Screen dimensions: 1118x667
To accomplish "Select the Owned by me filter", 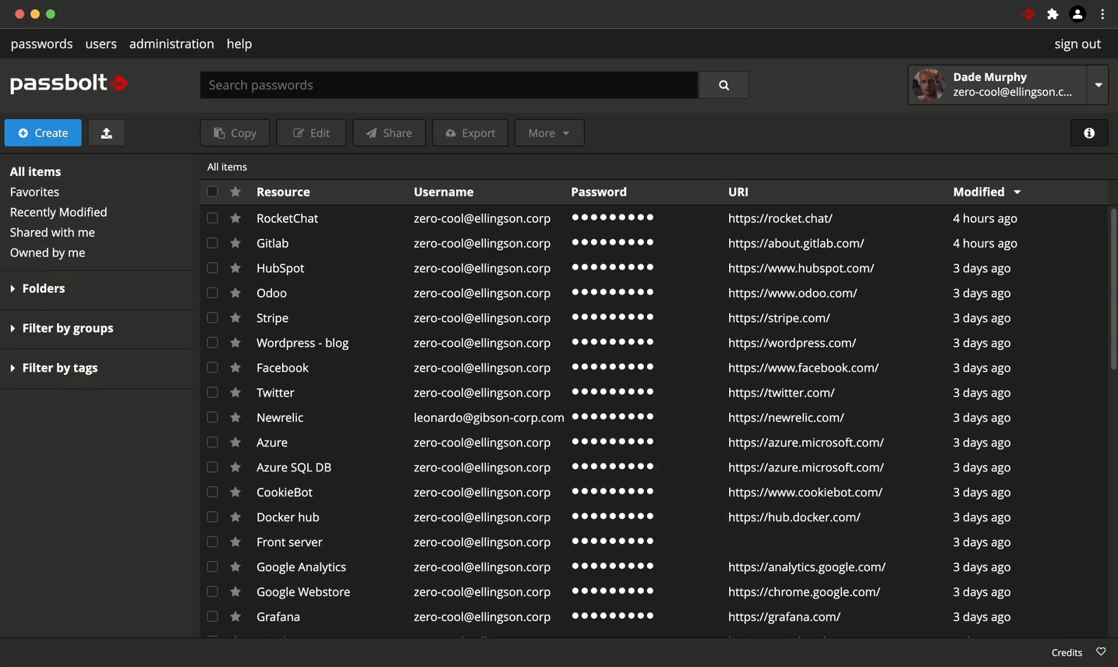I will click(x=48, y=252).
